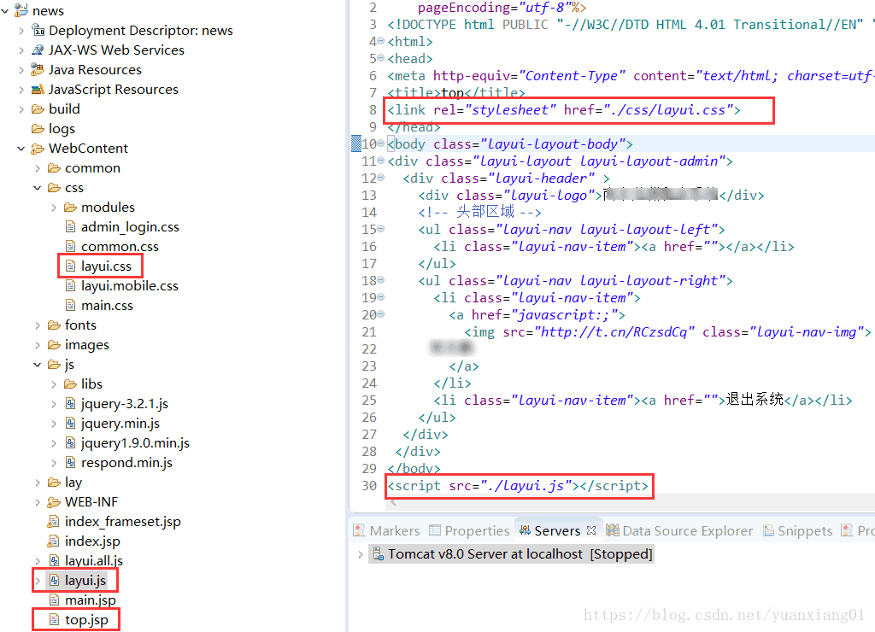Click the WEB-INF folder icon
This screenshot has width=875, height=632.
(54, 502)
